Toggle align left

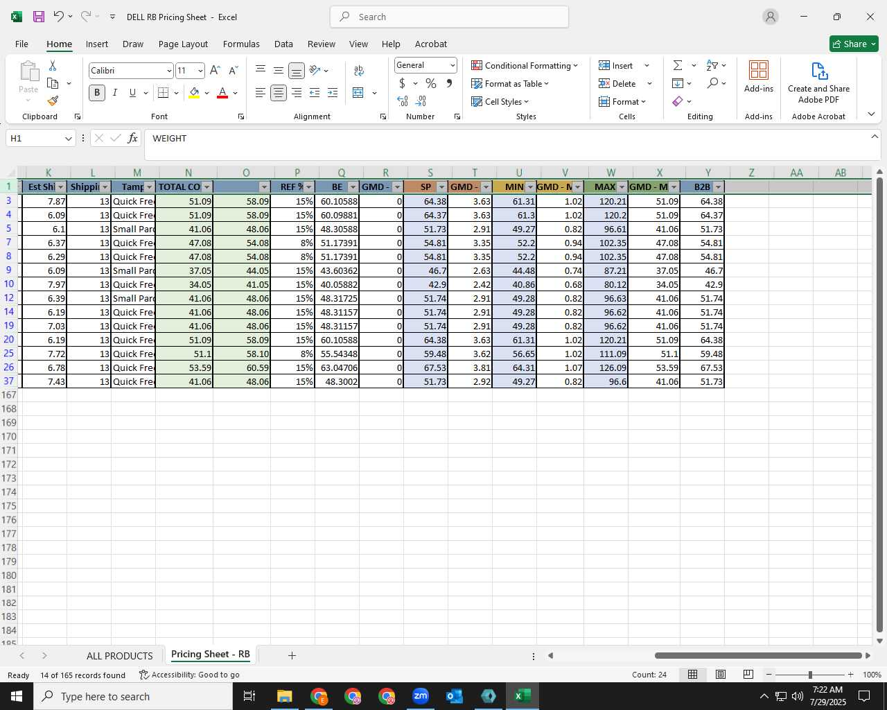tap(261, 93)
